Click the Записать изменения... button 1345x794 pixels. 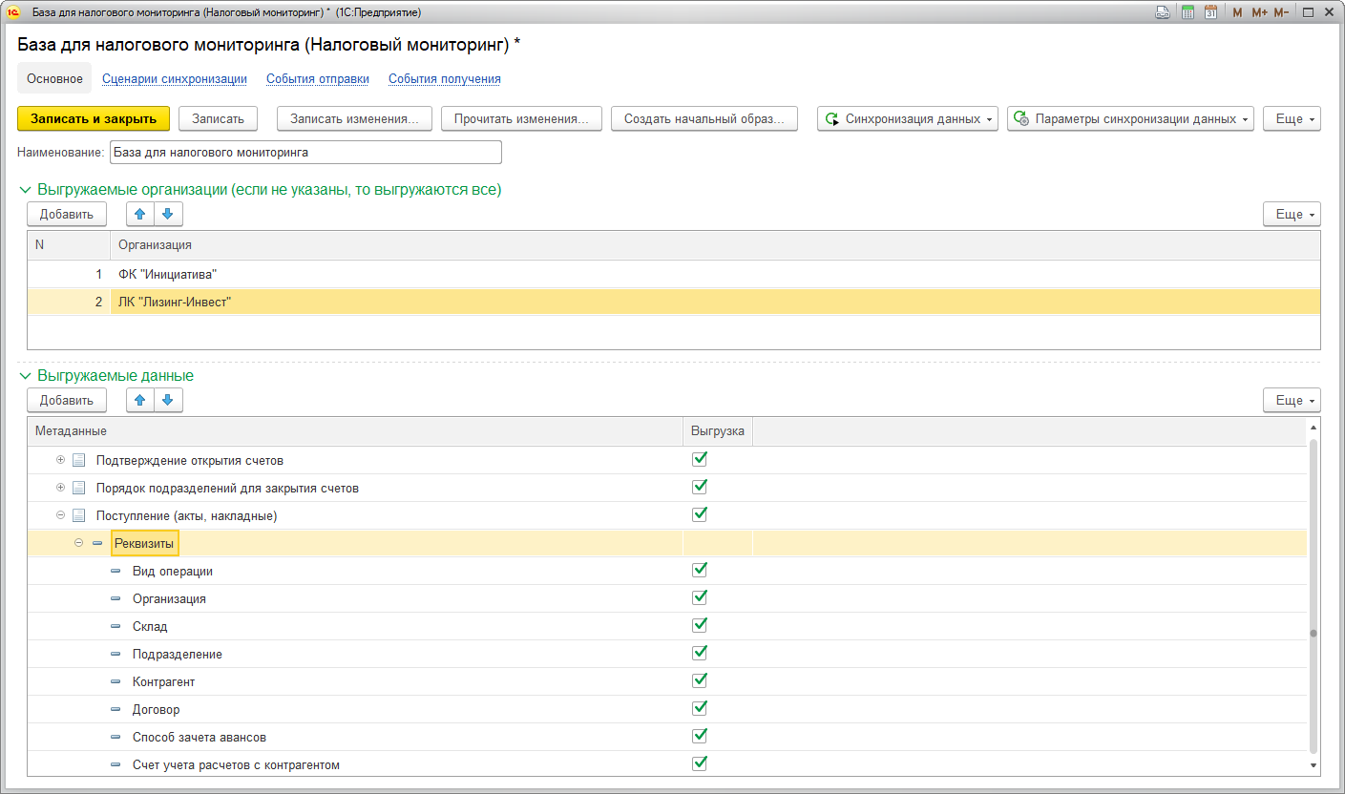click(354, 118)
